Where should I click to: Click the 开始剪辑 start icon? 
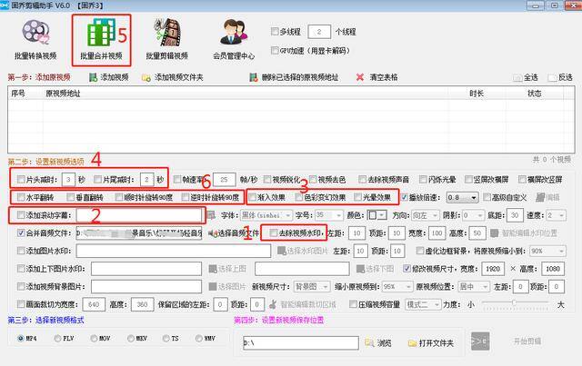click(480, 341)
